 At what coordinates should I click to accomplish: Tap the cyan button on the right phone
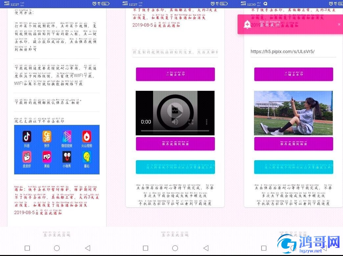click(x=294, y=167)
